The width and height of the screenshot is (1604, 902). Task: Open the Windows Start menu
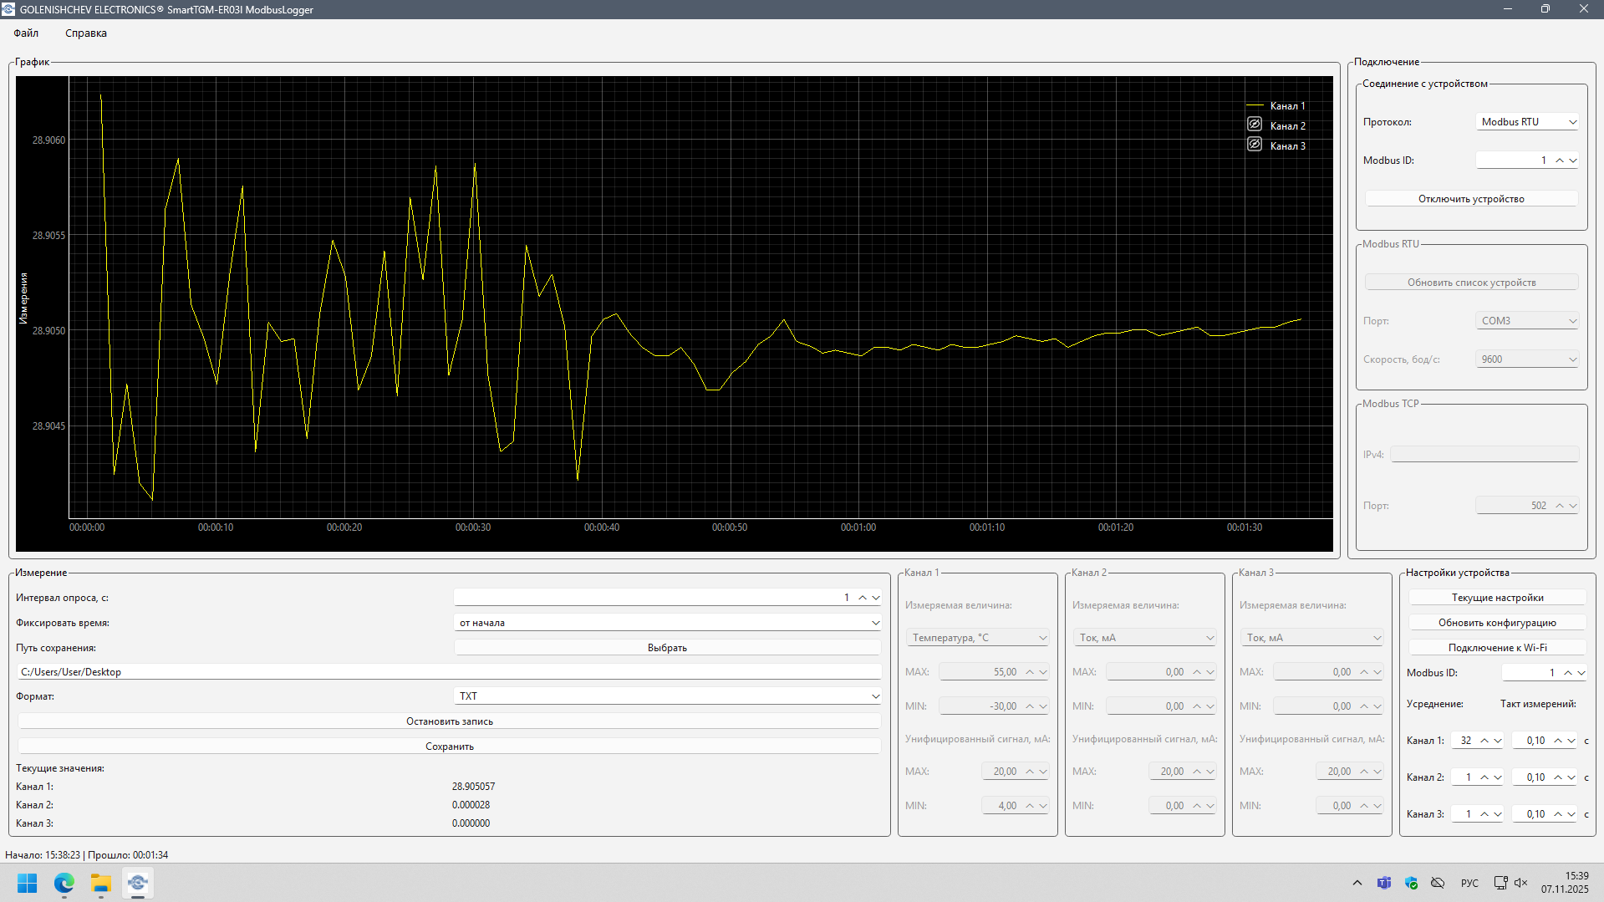point(28,883)
